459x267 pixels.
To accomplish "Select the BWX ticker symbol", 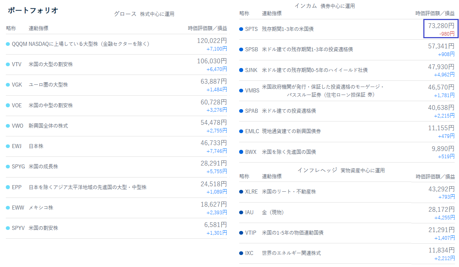I will point(250,152).
